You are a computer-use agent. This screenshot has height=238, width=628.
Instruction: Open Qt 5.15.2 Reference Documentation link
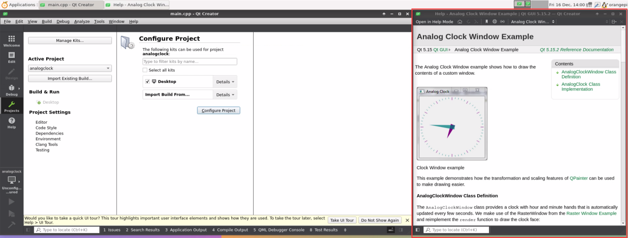(x=577, y=50)
